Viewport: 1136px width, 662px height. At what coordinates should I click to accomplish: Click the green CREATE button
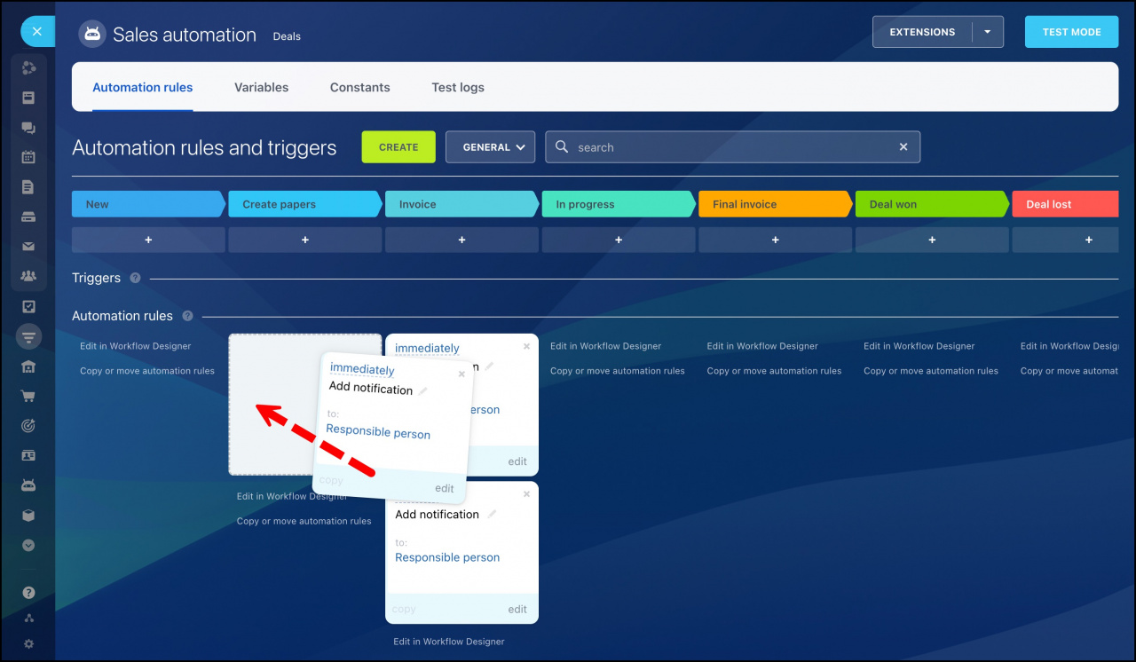pyautogui.click(x=398, y=147)
